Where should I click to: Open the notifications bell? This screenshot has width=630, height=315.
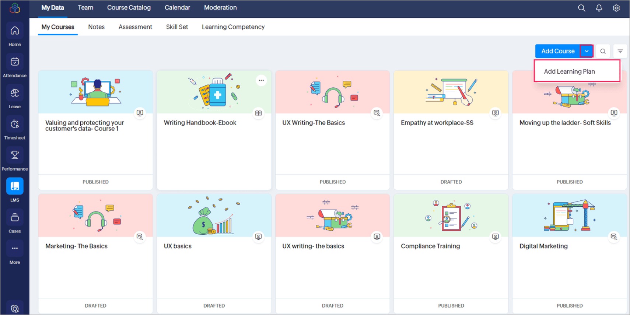pyautogui.click(x=599, y=8)
